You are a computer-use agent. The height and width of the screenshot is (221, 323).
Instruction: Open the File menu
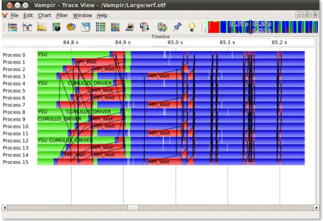pyautogui.click(x=14, y=15)
